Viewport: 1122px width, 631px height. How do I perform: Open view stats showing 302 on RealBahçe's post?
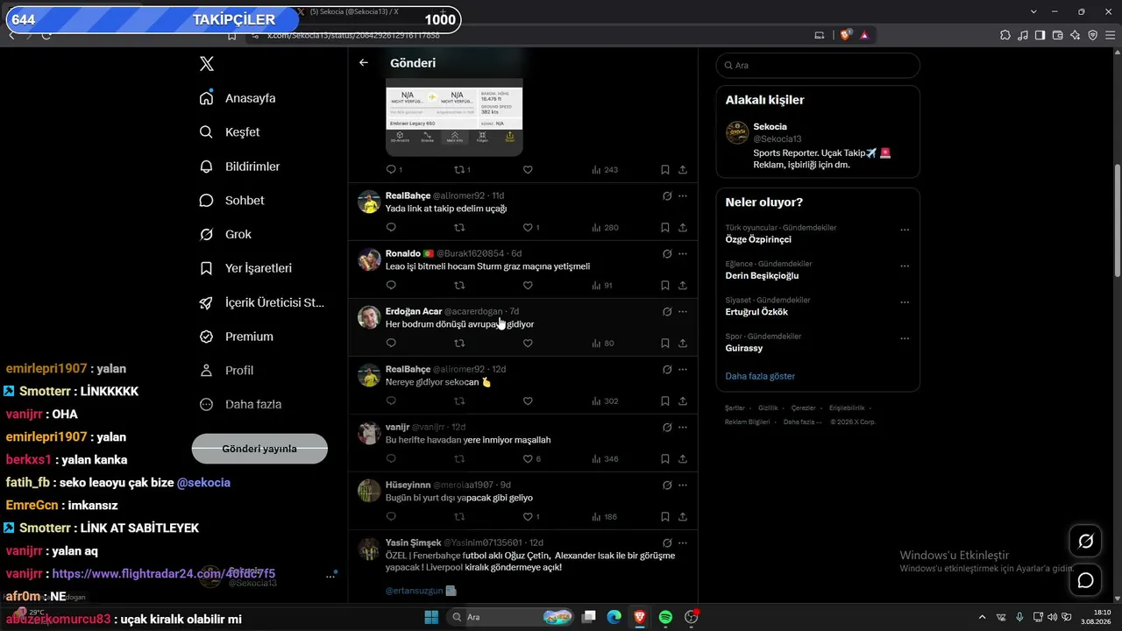tap(605, 401)
